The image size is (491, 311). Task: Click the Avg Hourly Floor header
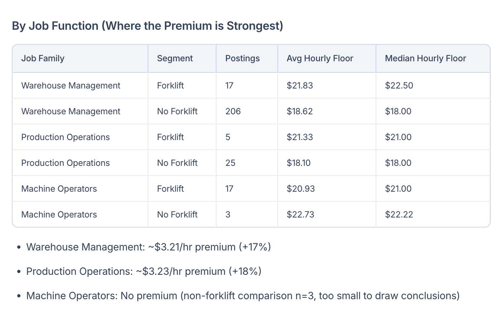click(x=320, y=58)
